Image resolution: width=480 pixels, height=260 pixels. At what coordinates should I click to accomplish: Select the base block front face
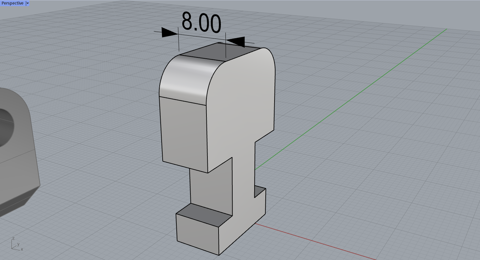[198, 234]
